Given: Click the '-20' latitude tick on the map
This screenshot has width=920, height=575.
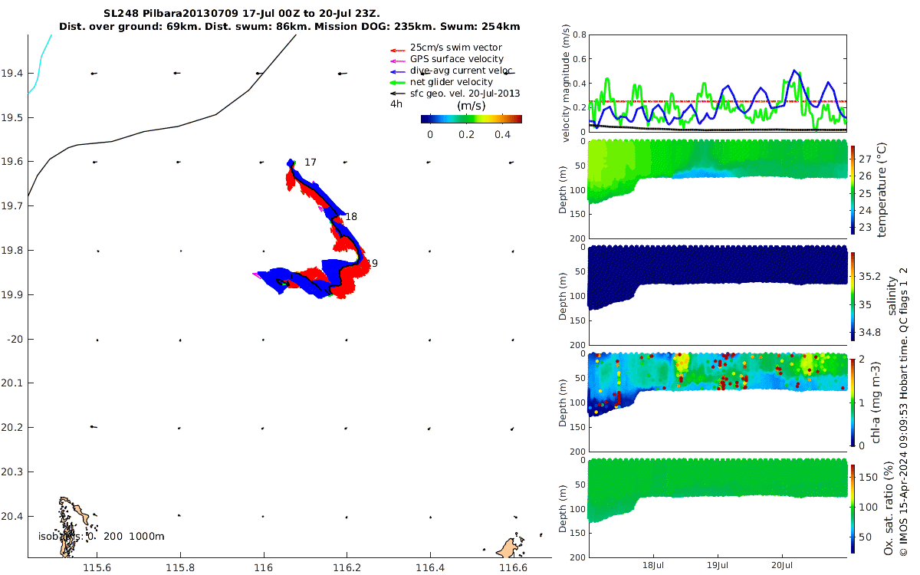Looking at the screenshot, I should click(15, 339).
